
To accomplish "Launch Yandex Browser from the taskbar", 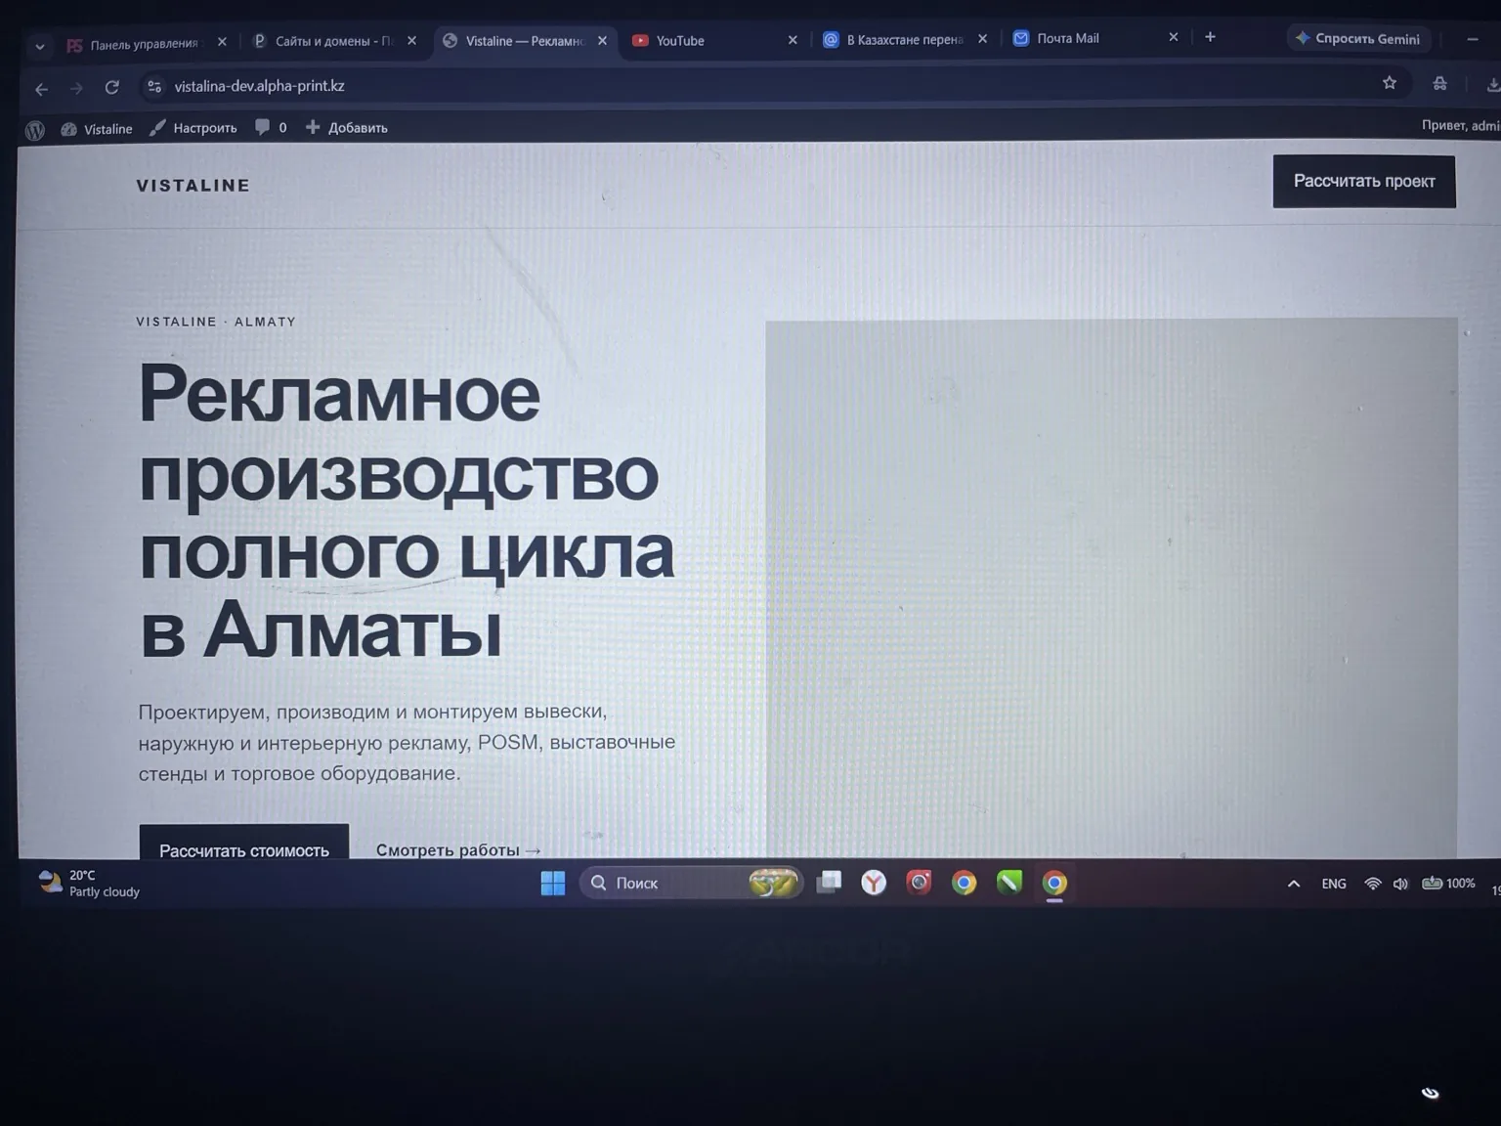I will click(x=874, y=884).
